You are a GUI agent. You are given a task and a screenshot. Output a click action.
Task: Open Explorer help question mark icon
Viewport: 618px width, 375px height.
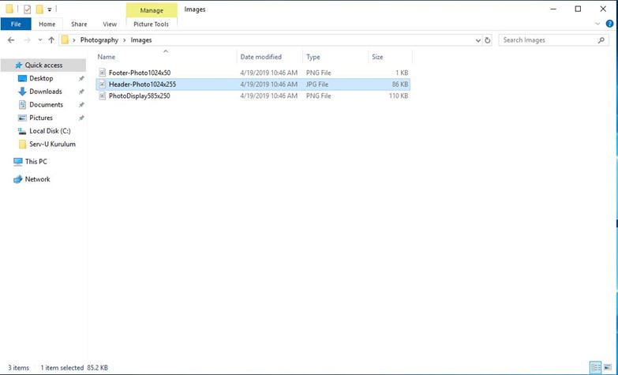tap(609, 24)
